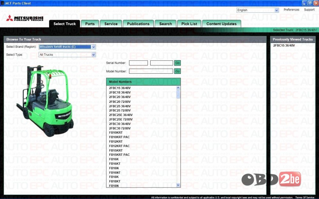Image resolution: width=319 pixels, height=199 pixels.
Task: Open the Support link
Action: pyautogui.click(x=309, y=10)
